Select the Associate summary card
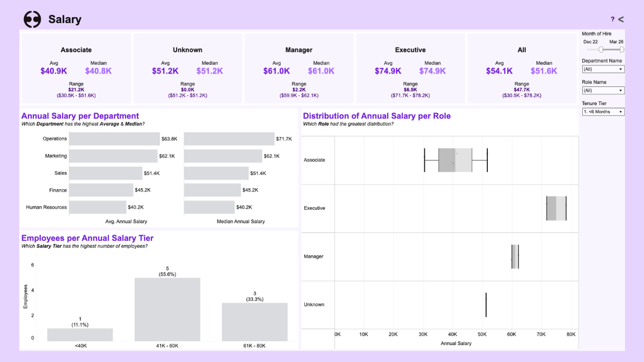The height and width of the screenshot is (362, 644). coord(76,67)
